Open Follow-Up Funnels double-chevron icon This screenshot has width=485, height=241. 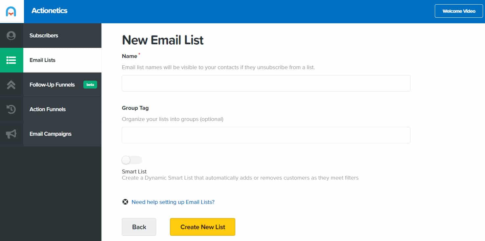[x=11, y=85]
